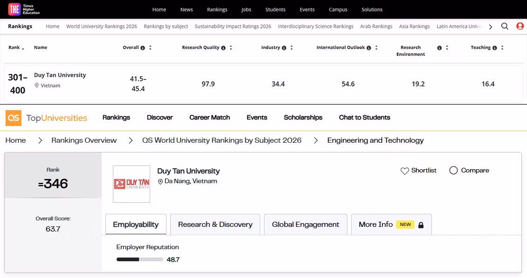The image size is (527, 278).
Task: Show info for the Industry column
Action: tap(284, 48)
